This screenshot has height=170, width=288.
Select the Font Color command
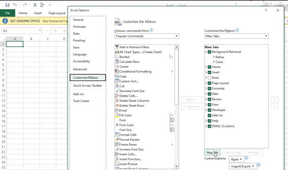tap(144, 125)
